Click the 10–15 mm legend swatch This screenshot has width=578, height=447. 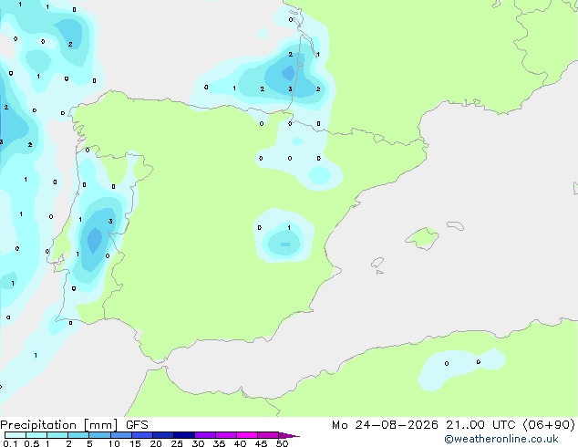pyautogui.click(x=120, y=435)
